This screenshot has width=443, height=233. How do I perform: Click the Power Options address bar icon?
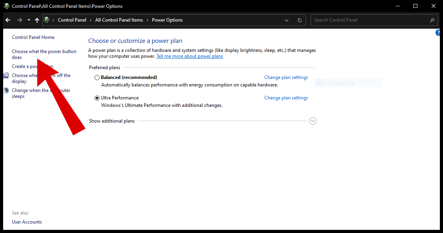[x=46, y=20]
